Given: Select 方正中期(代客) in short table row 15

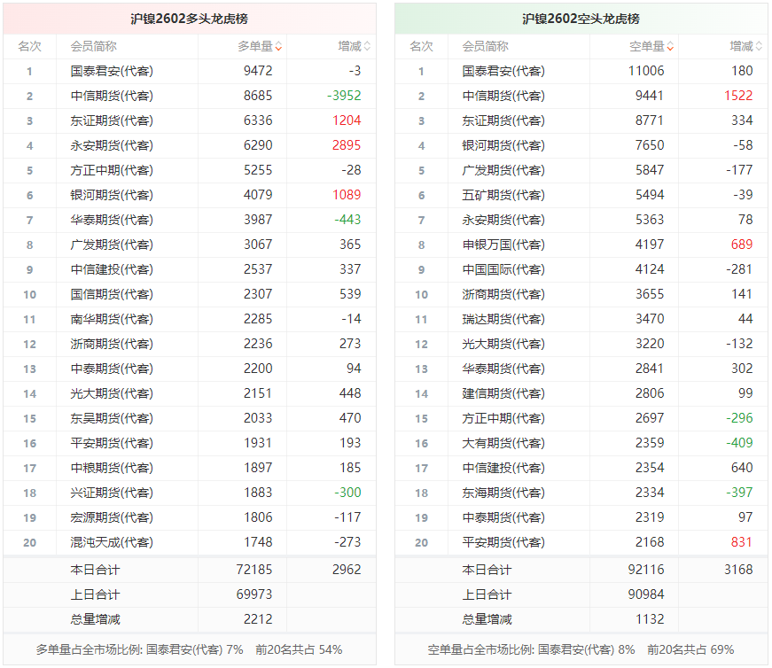Looking at the screenshot, I should tap(503, 418).
